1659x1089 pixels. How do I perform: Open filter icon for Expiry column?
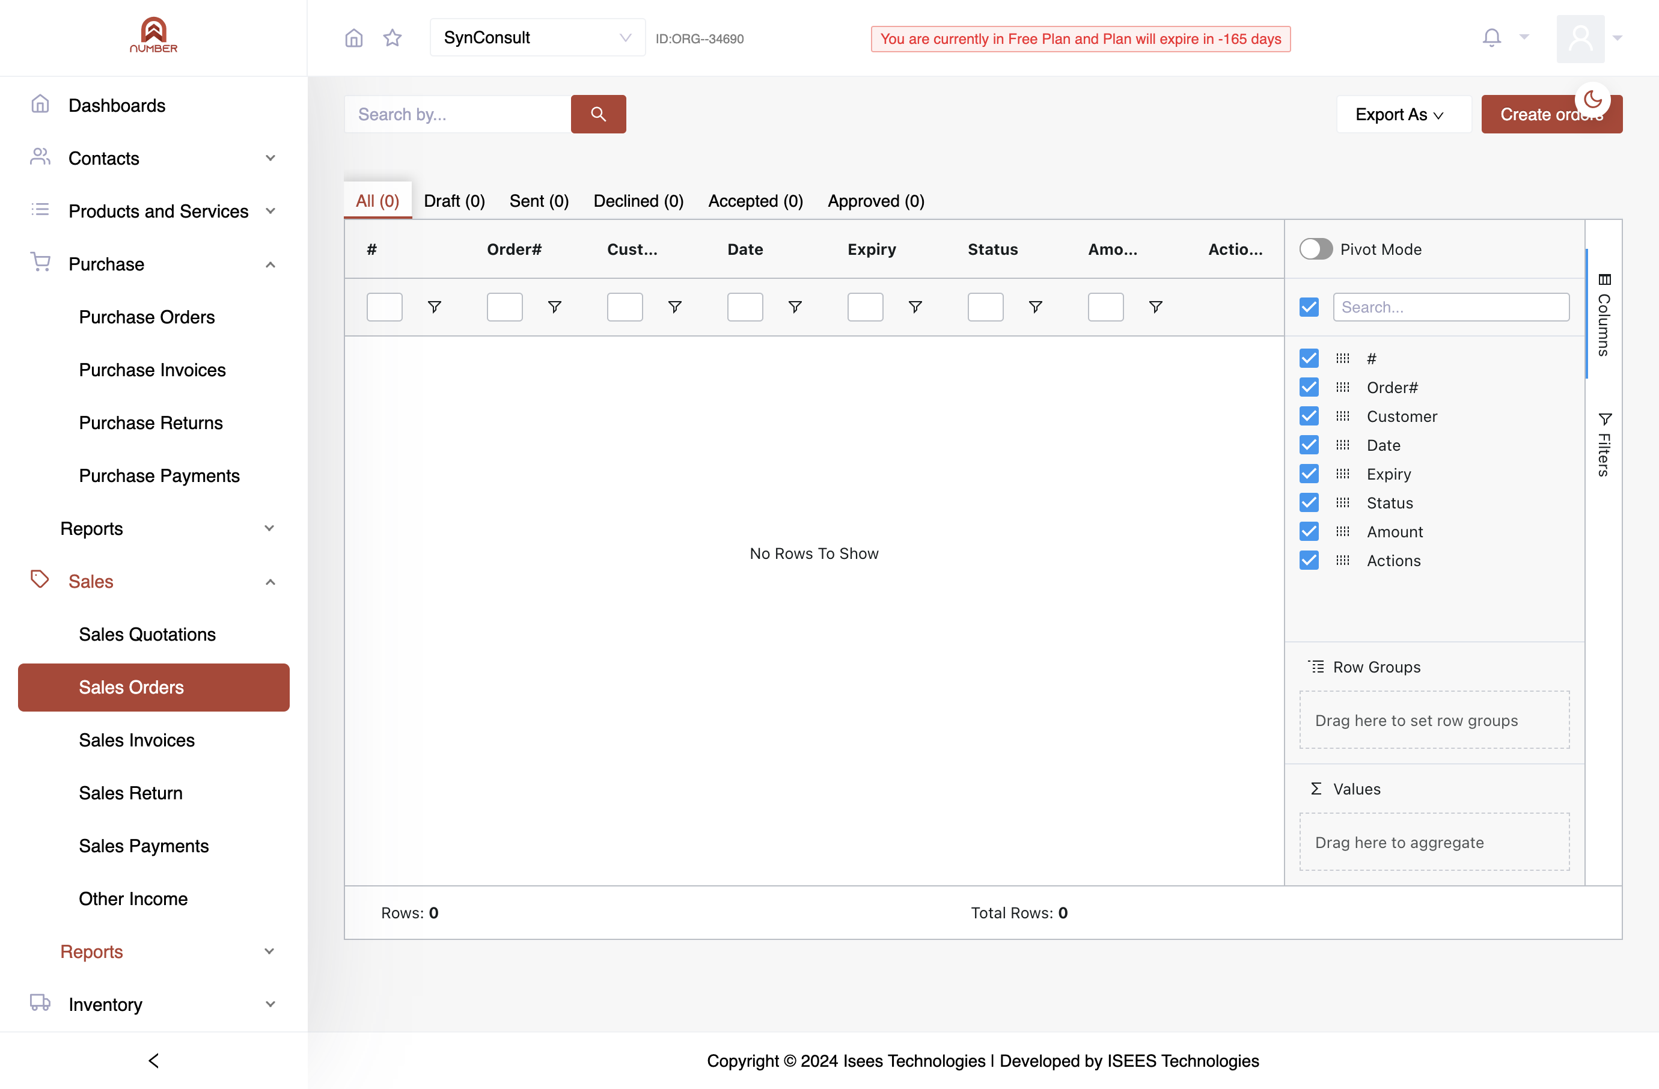[x=915, y=307]
